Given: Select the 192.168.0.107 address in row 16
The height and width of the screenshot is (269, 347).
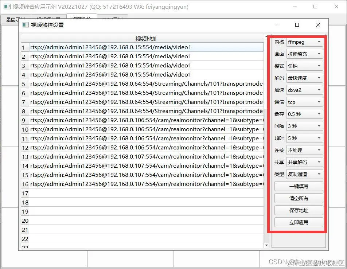Looking at the screenshot, I should [x=146, y=184].
